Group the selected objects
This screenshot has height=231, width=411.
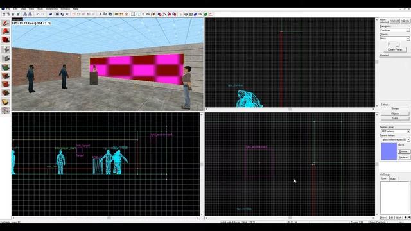tap(57, 14)
